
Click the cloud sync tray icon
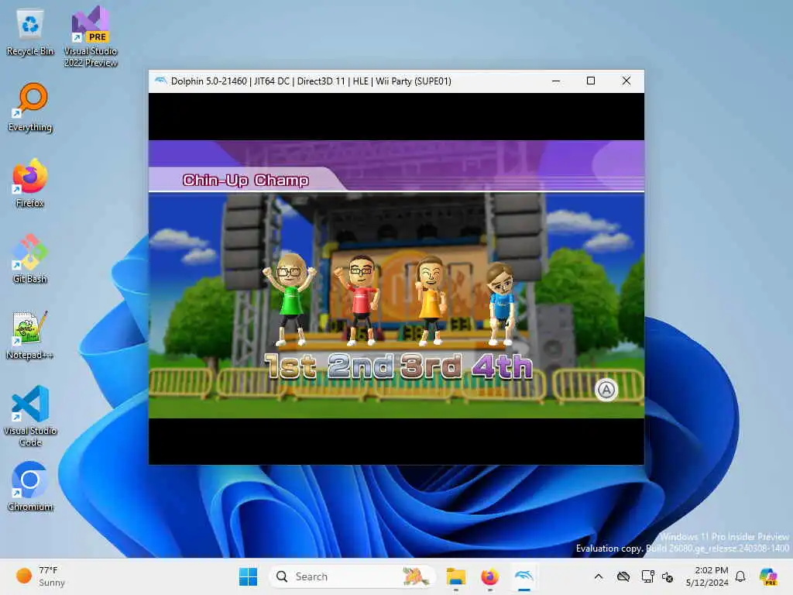623,576
